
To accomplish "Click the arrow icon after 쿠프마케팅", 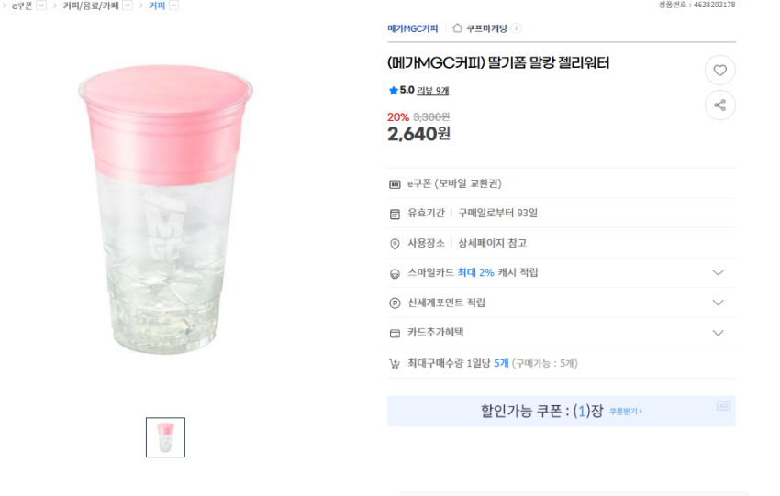I will point(517,28).
